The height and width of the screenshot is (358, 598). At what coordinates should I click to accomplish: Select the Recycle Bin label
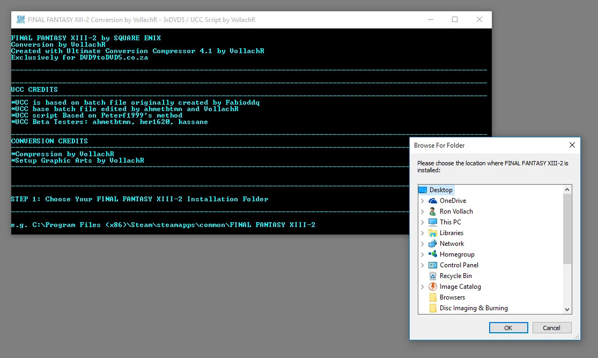455,275
